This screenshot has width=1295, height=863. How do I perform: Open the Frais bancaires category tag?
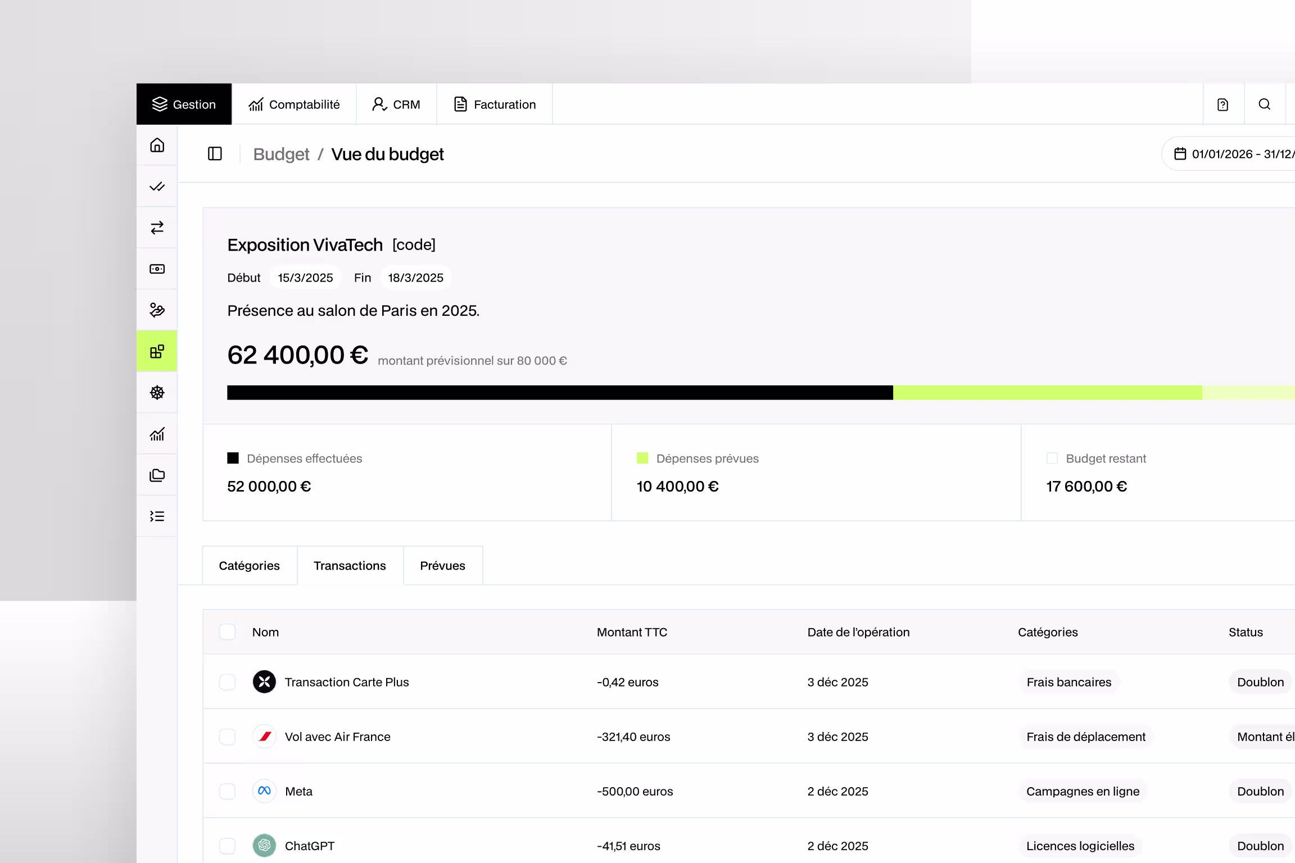[1068, 682]
